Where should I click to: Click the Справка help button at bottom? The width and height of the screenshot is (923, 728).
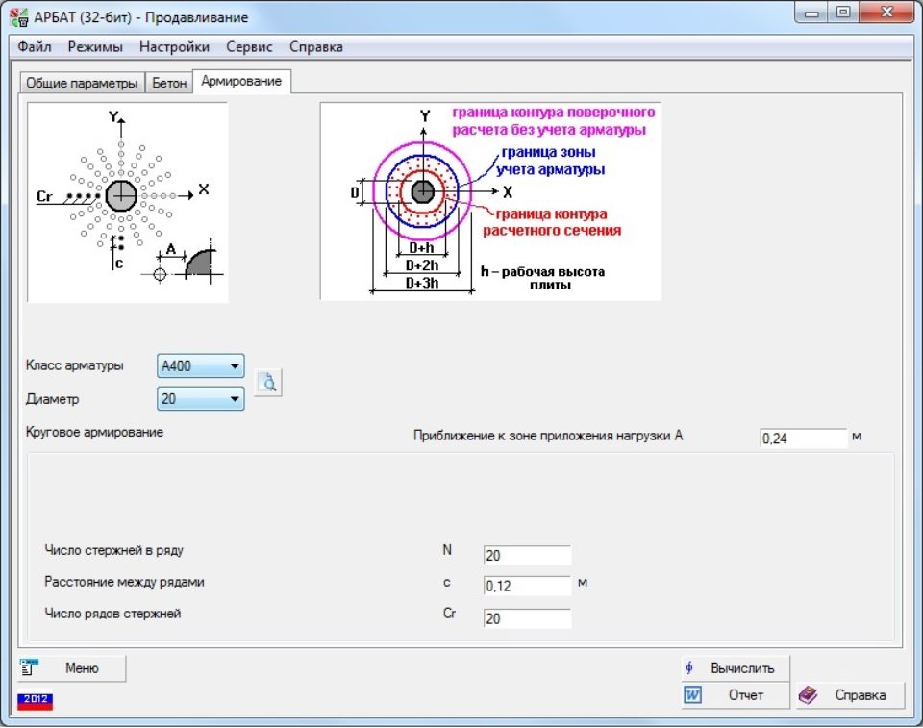coord(849,695)
